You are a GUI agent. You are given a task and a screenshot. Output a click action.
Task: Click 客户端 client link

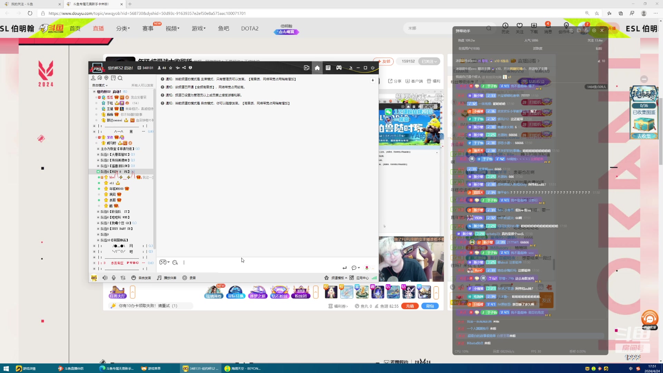tap(414, 81)
